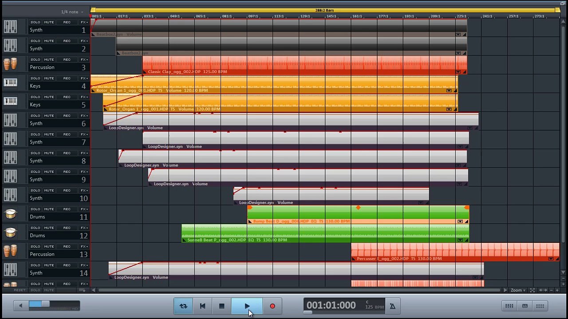
Task: Click the Synth track 1 mixer icon
Action: point(10,27)
